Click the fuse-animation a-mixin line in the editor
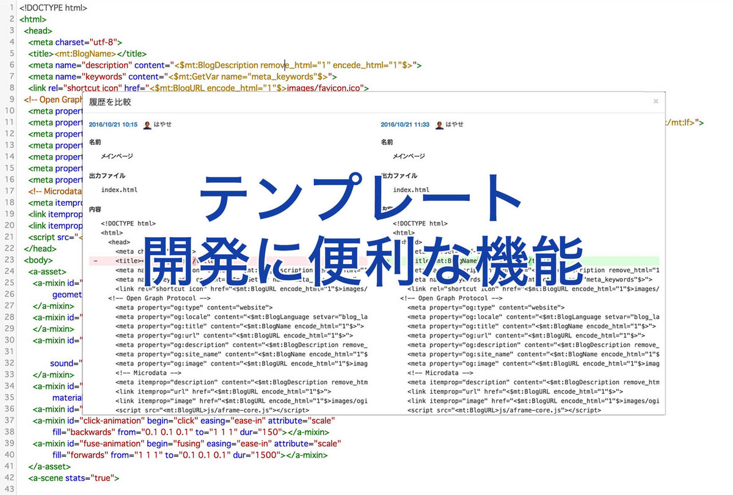Viewport: 733px width, 495px height. point(187,444)
